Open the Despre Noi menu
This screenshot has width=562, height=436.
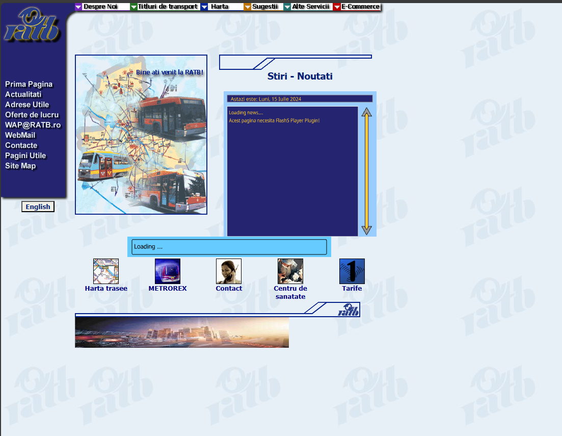100,7
